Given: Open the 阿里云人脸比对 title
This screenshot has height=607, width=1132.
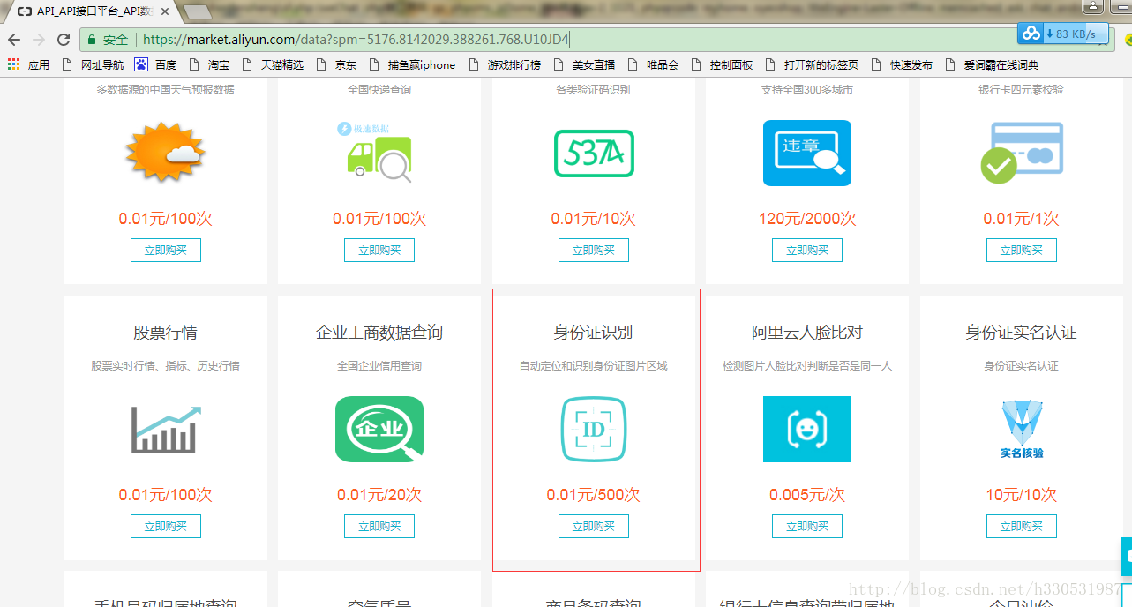Looking at the screenshot, I should [x=807, y=333].
